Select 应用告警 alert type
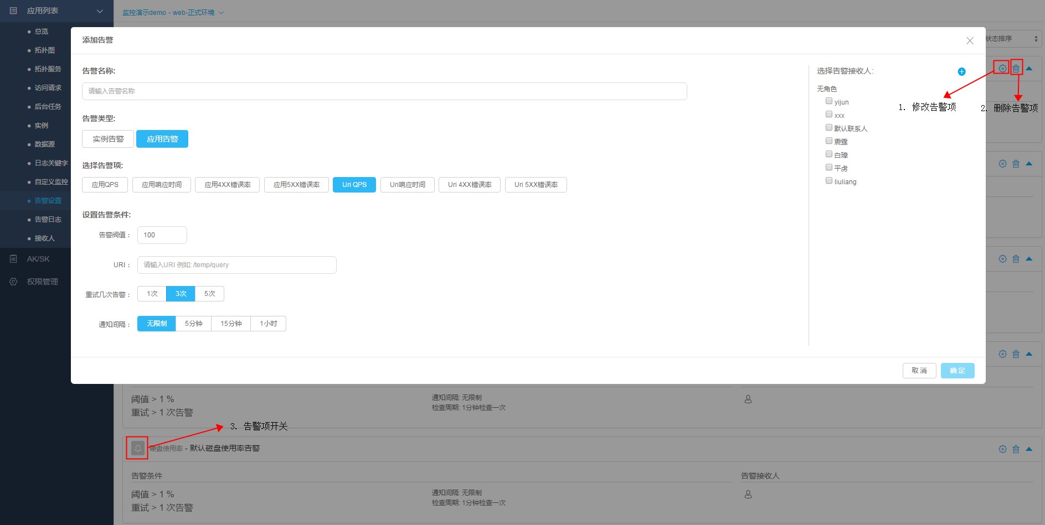The height and width of the screenshot is (525, 1045). [162, 139]
